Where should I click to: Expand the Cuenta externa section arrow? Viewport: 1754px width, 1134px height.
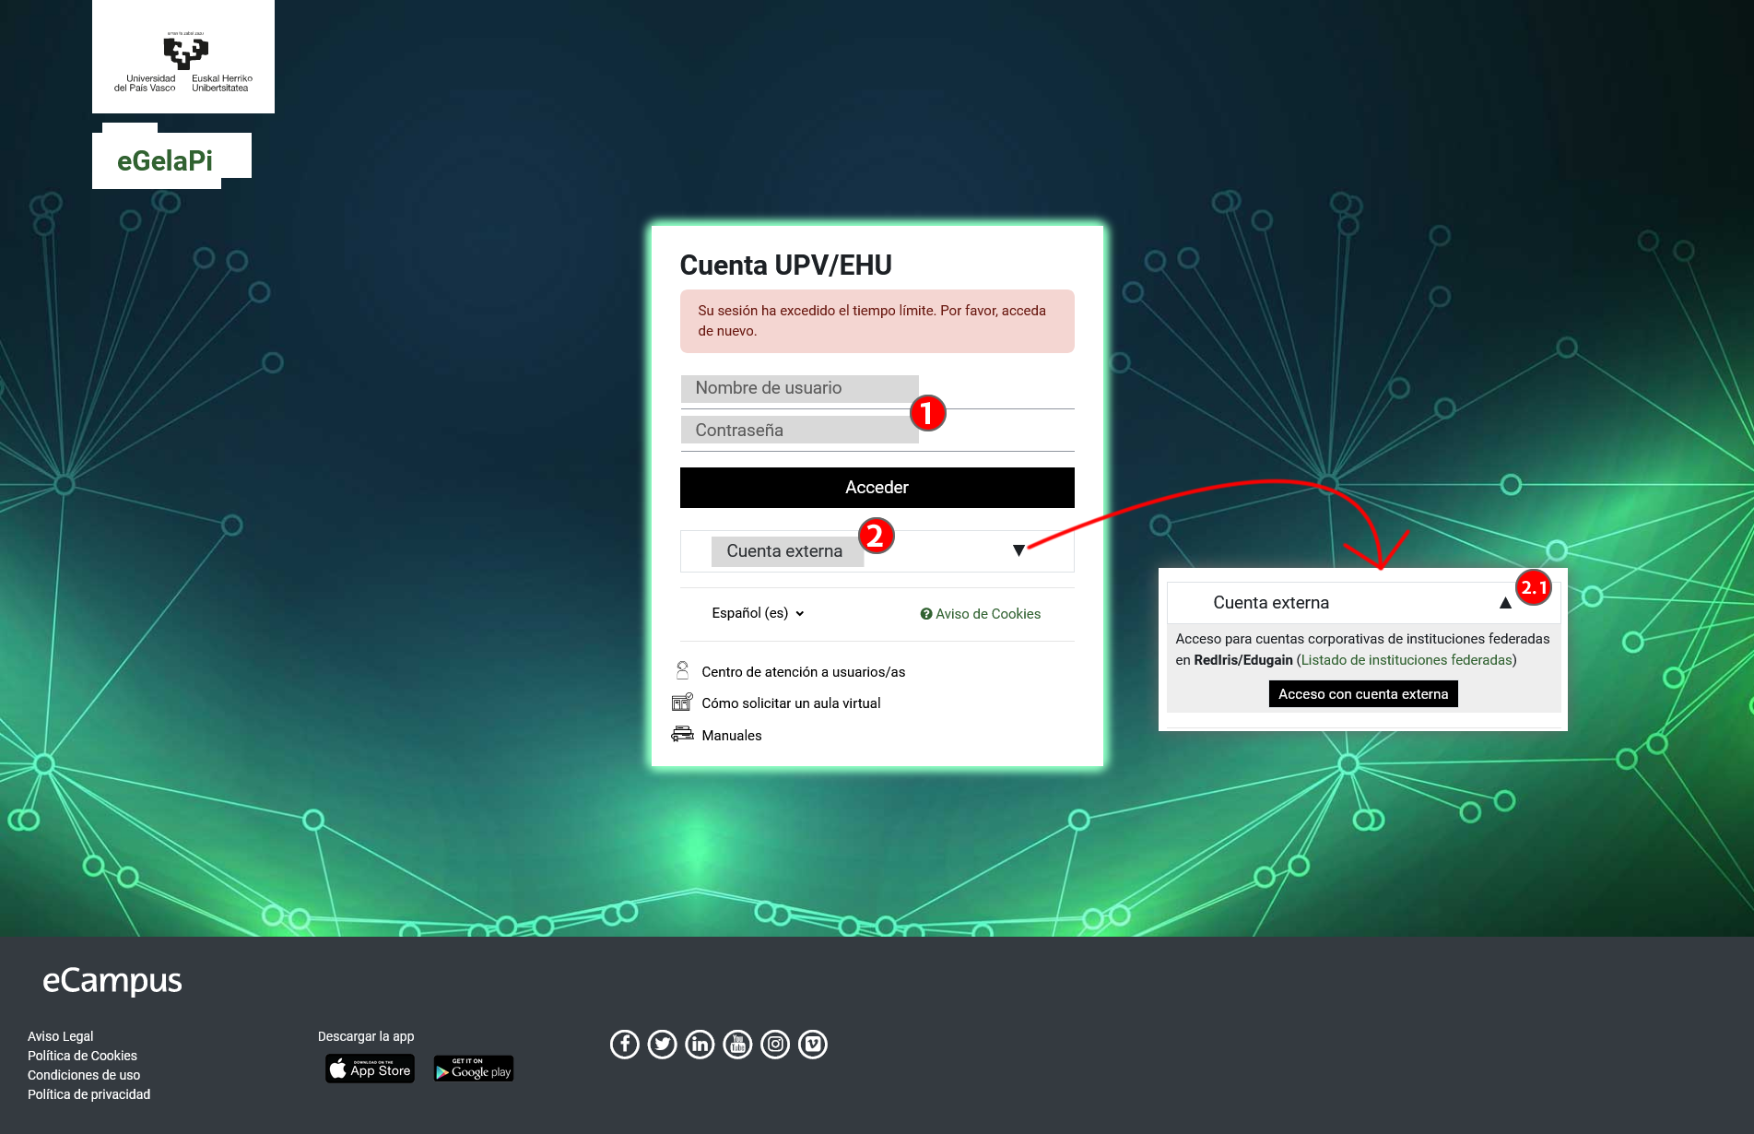point(1018,549)
